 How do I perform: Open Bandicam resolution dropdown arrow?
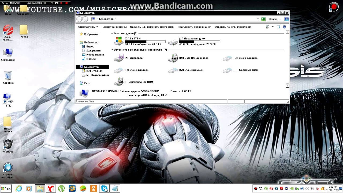(52, 3)
